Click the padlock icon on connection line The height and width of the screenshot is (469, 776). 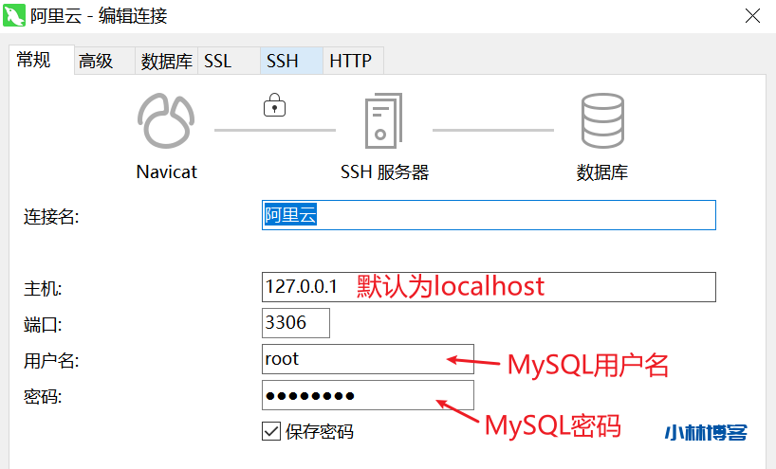click(274, 104)
